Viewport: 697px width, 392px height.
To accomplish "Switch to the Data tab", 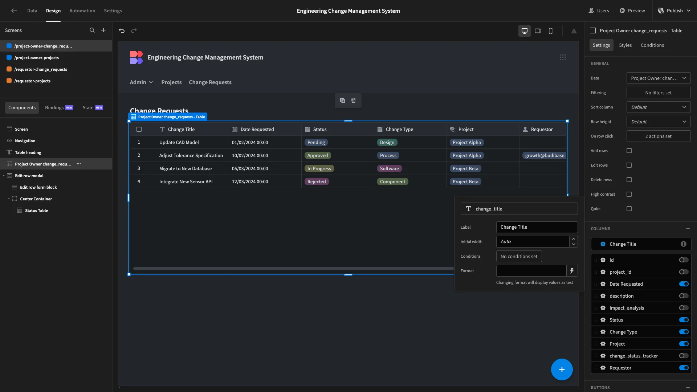I will pos(32,11).
